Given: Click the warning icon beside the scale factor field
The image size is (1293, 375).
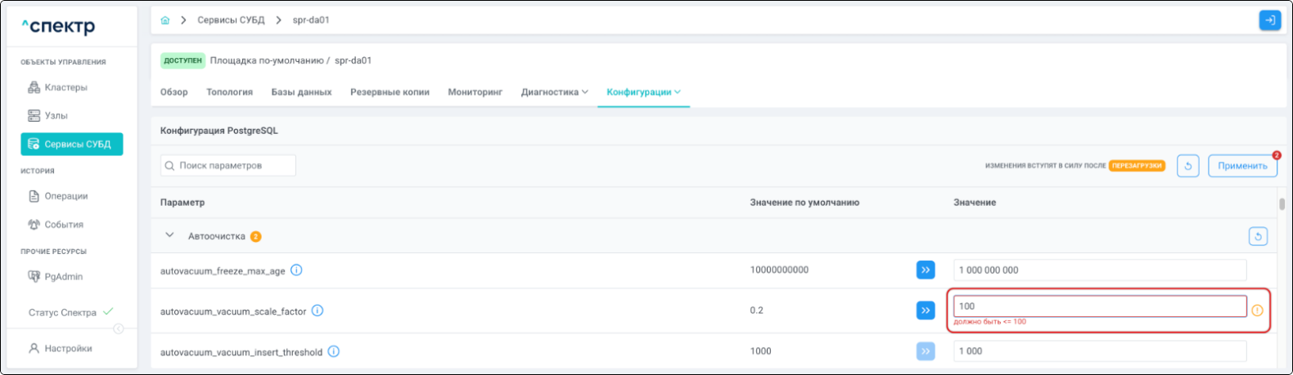Looking at the screenshot, I should coord(1257,310).
